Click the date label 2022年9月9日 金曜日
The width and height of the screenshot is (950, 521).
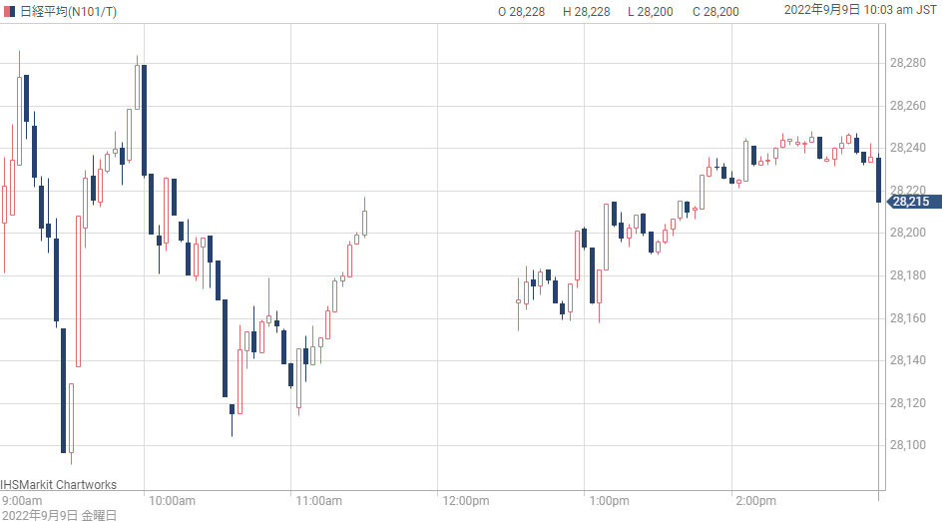[59, 515]
